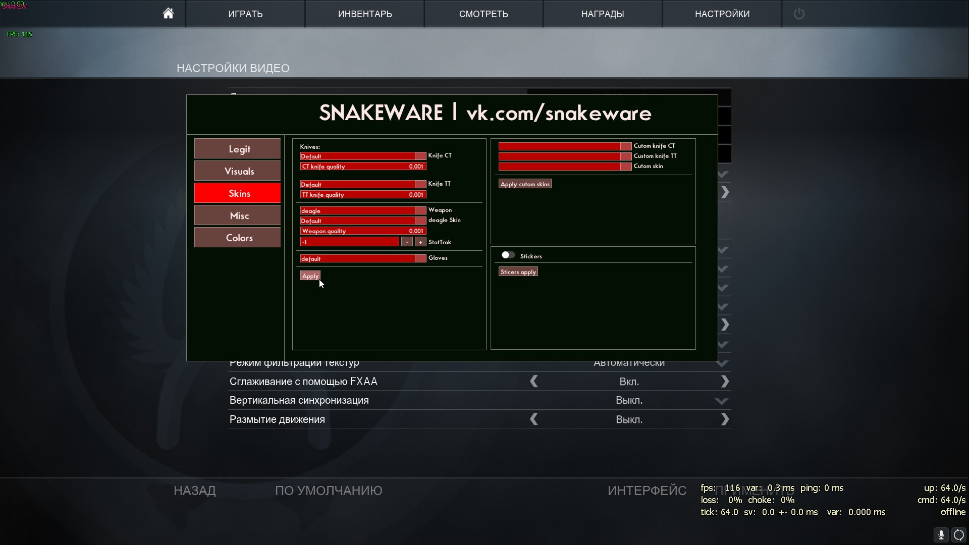
Task: Open the Weapon dropdown showing deagle
Action: click(363, 210)
